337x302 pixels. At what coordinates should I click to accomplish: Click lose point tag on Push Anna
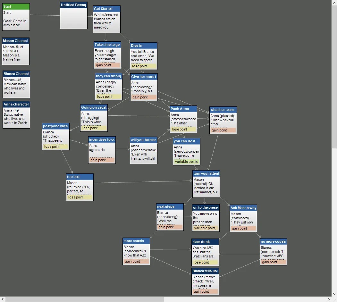[x=183, y=129]
